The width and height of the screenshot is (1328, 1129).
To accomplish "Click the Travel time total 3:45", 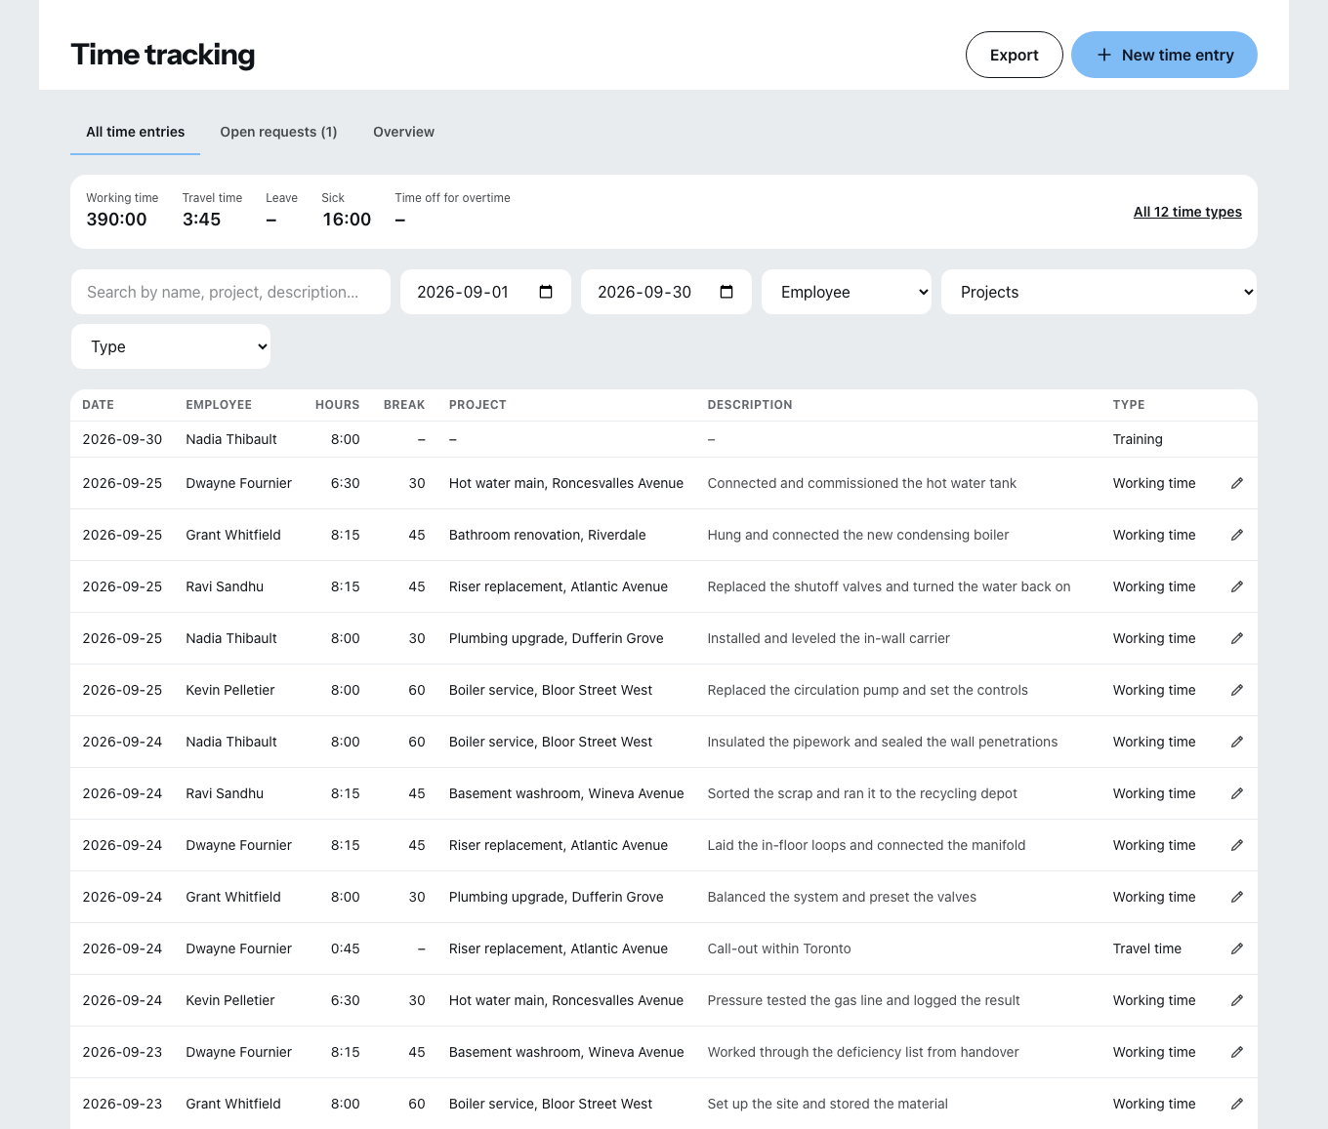I will pos(201,220).
